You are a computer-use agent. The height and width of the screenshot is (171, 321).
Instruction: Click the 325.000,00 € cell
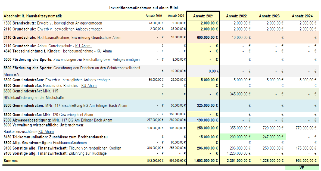(207, 106)
